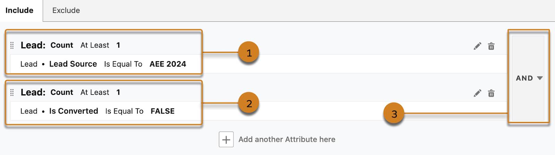The image size is (555, 155).
Task: Grab the drag handle for Lead Source row
Action: coord(12,45)
